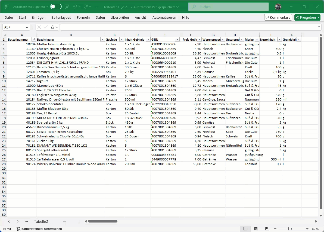
Task: Add a new sheet with plus icon
Action: coord(65,221)
